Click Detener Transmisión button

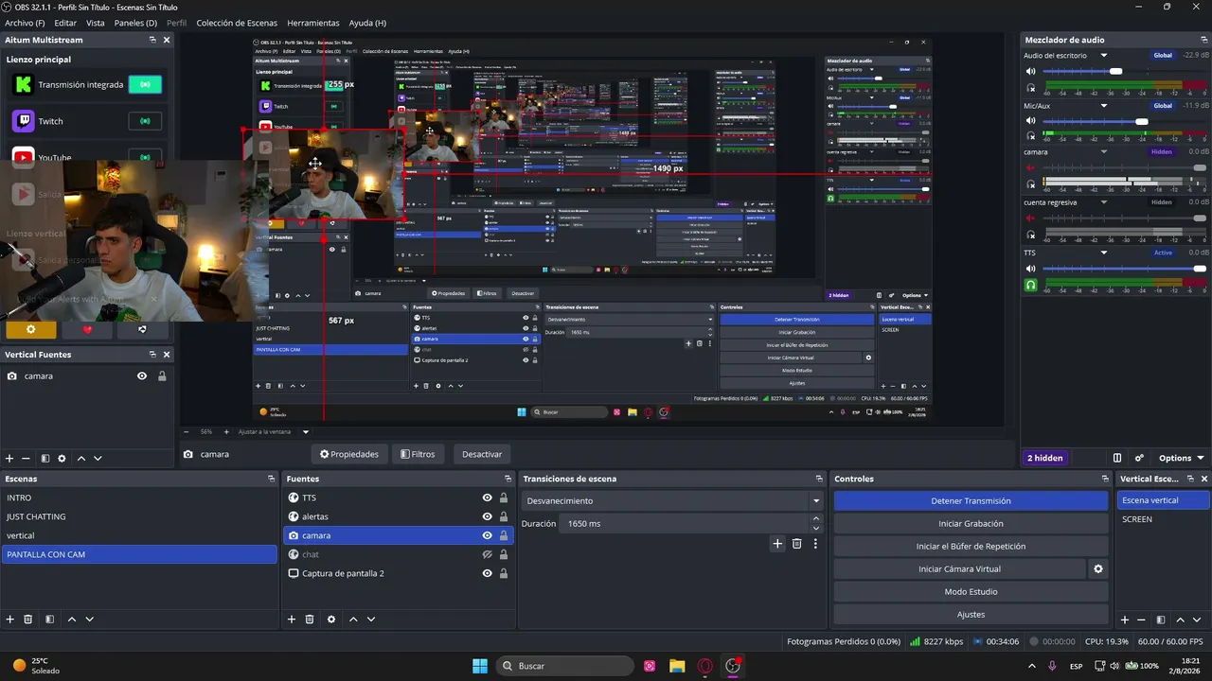coord(971,501)
